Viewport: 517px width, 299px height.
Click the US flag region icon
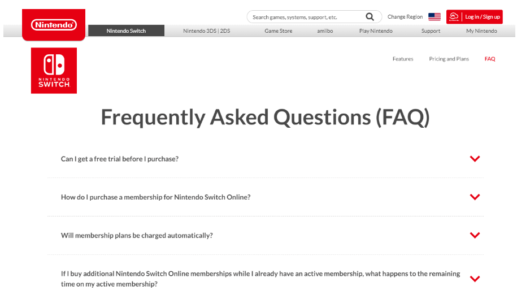435,17
